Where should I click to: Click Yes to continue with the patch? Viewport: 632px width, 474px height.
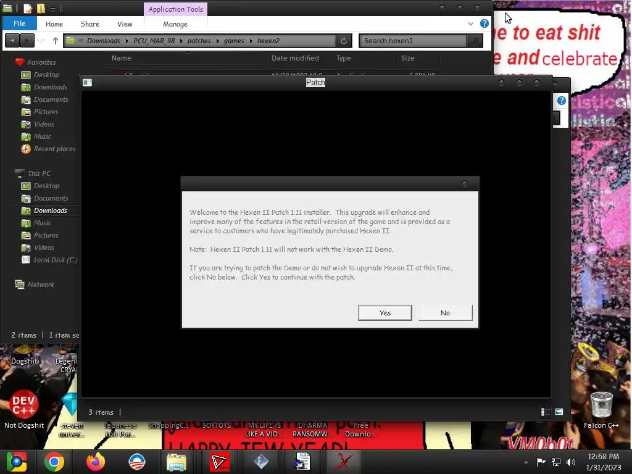(385, 313)
